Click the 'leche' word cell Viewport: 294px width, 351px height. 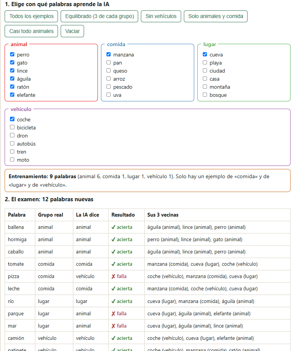pos(20,289)
